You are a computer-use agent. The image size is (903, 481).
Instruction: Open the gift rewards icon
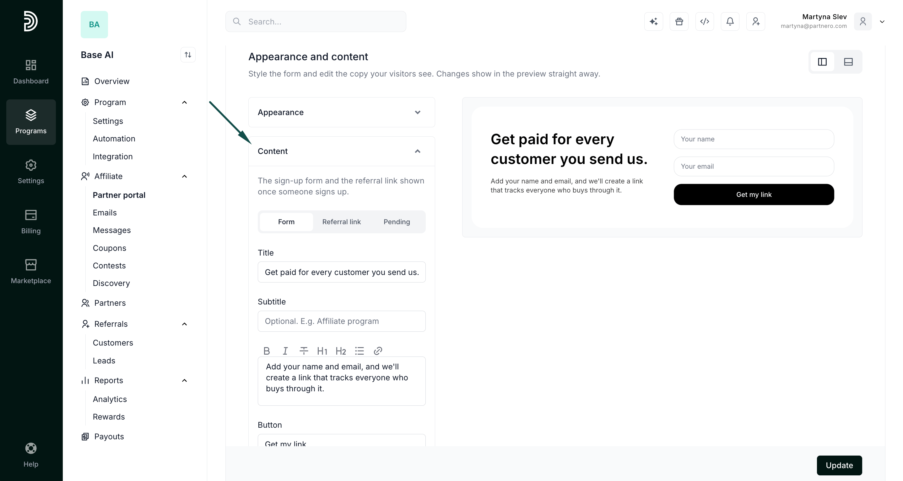(x=679, y=22)
